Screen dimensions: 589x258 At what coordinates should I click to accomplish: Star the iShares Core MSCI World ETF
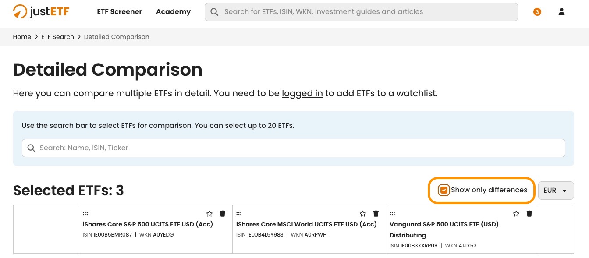[x=363, y=214]
